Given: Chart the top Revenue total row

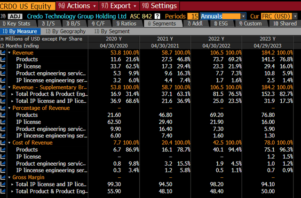Looking at the screenshot, I should [3, 53].
